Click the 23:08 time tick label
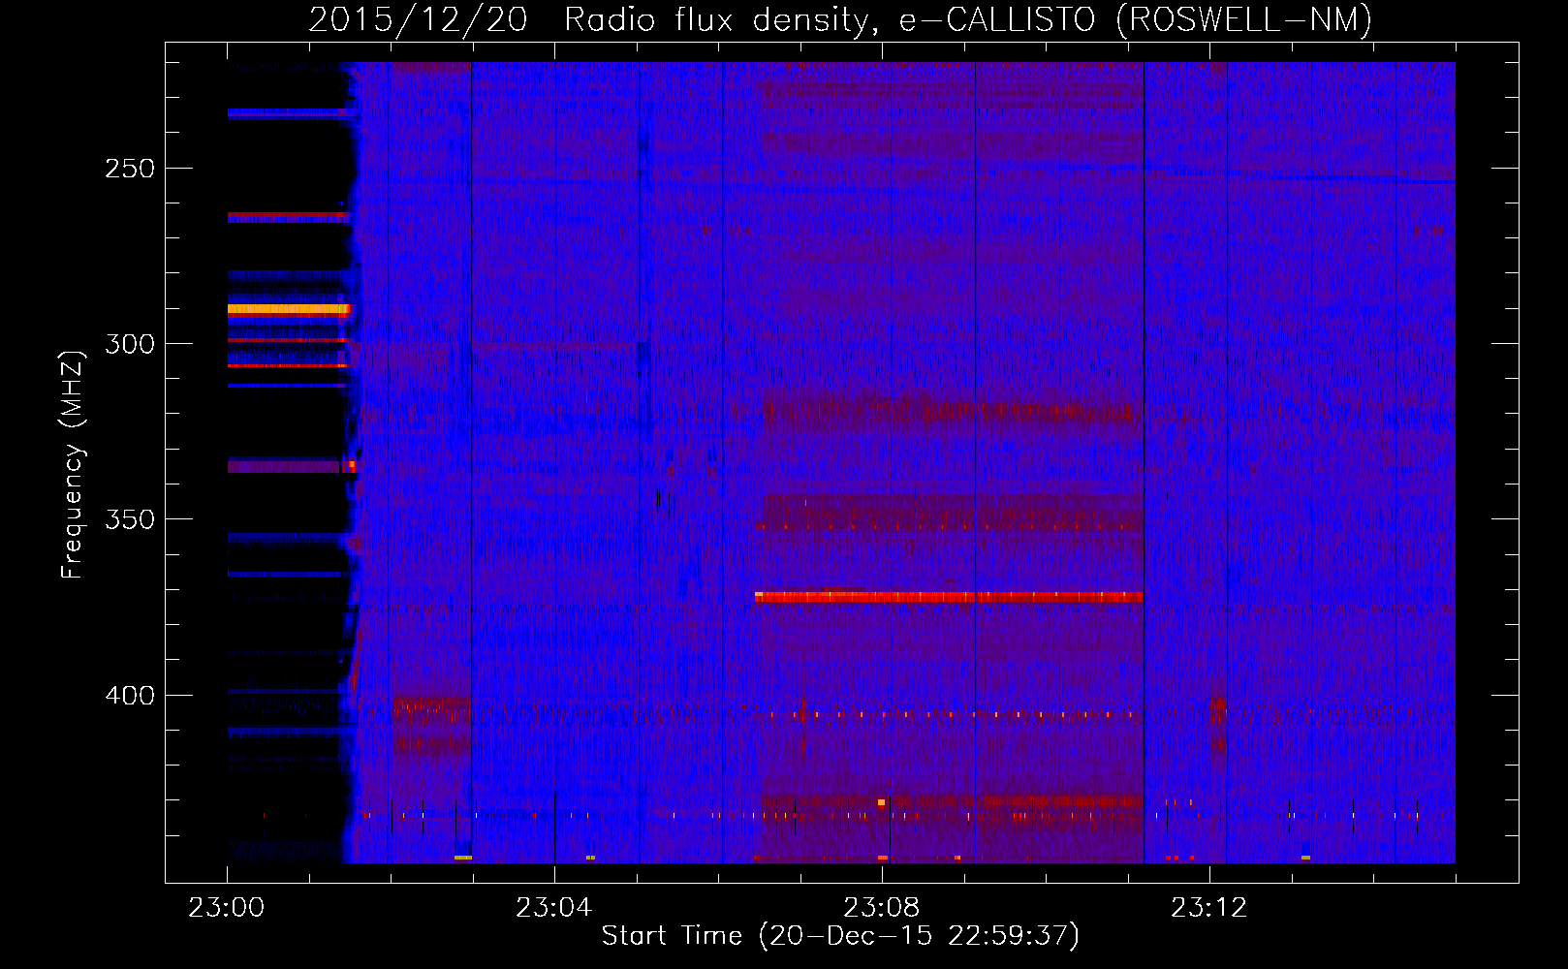 tap(882, 908)
